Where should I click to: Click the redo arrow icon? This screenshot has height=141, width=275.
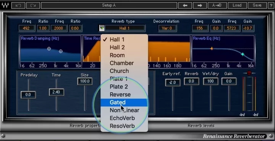point(33,5)
